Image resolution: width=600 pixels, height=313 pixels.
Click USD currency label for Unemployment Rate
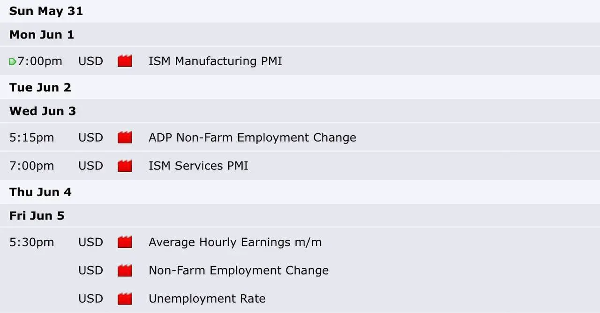point(90,298)
